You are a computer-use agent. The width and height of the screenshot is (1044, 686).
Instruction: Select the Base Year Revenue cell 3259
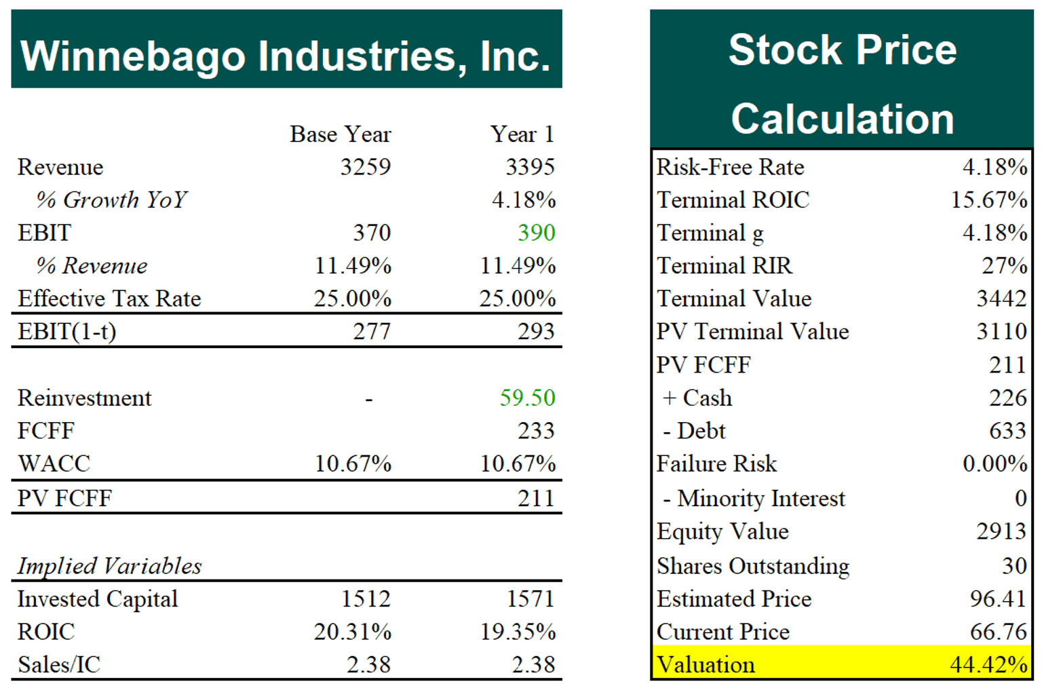(365, 167)
